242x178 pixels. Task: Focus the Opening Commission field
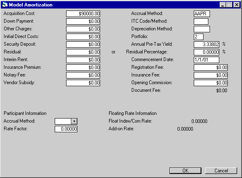[x=211, y=83]
